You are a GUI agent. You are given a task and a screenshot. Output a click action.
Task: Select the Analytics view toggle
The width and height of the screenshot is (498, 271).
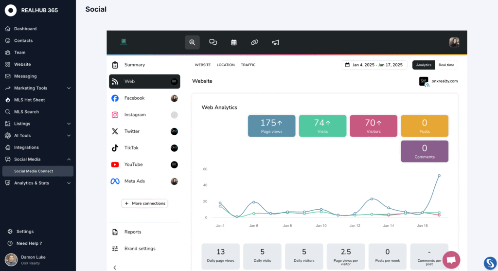point(424,65)
